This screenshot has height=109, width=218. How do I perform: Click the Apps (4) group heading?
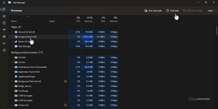click(16, 27)
